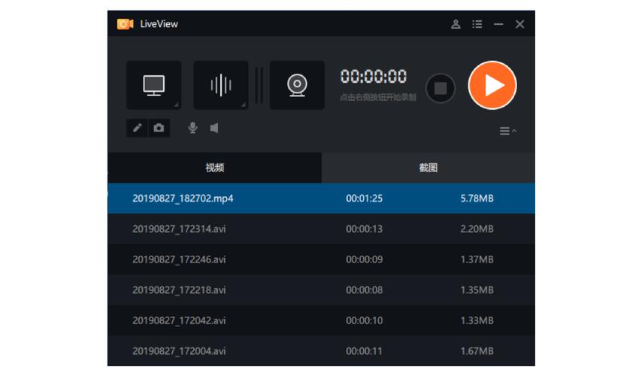This screenshot has width=642, height=376.
Task: Expand audio source options corner arrow
Action: [x=244, y=105]
